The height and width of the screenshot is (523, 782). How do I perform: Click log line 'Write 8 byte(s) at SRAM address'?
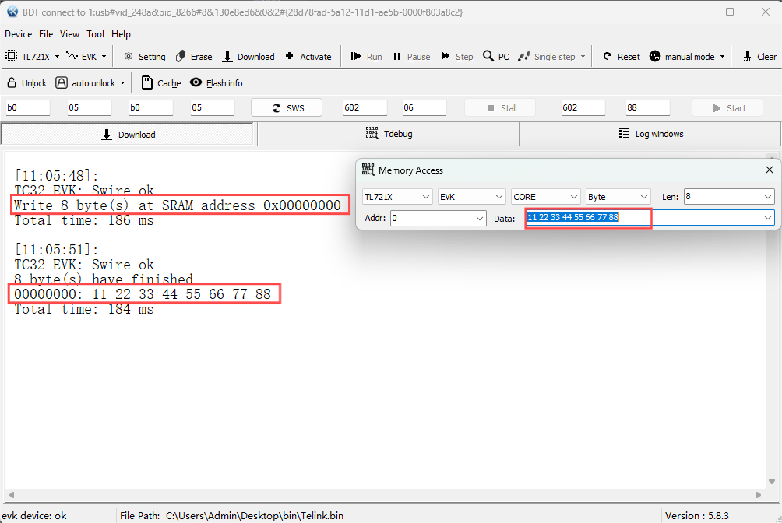tap(178, 205)
